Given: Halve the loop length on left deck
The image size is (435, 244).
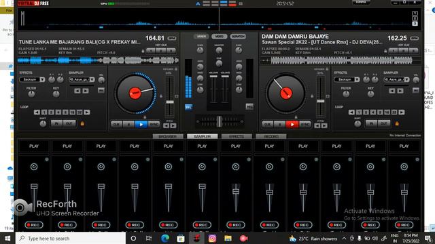Looking at the screenshot, I should [x=37, y=113].
